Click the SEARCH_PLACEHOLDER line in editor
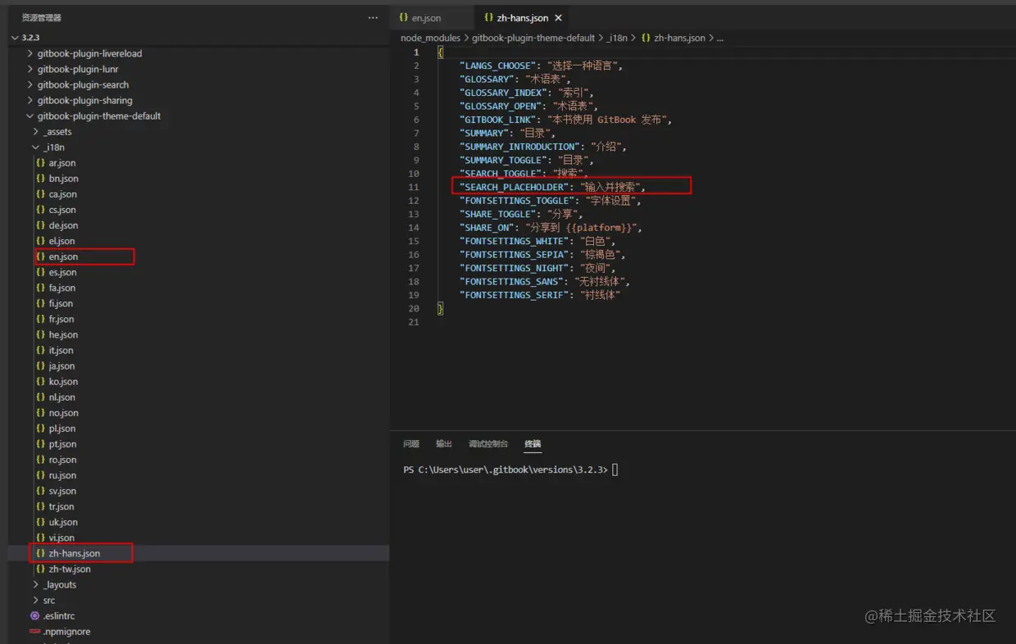This screenshot has height=644, width=1016. click(x=552, y=187)
